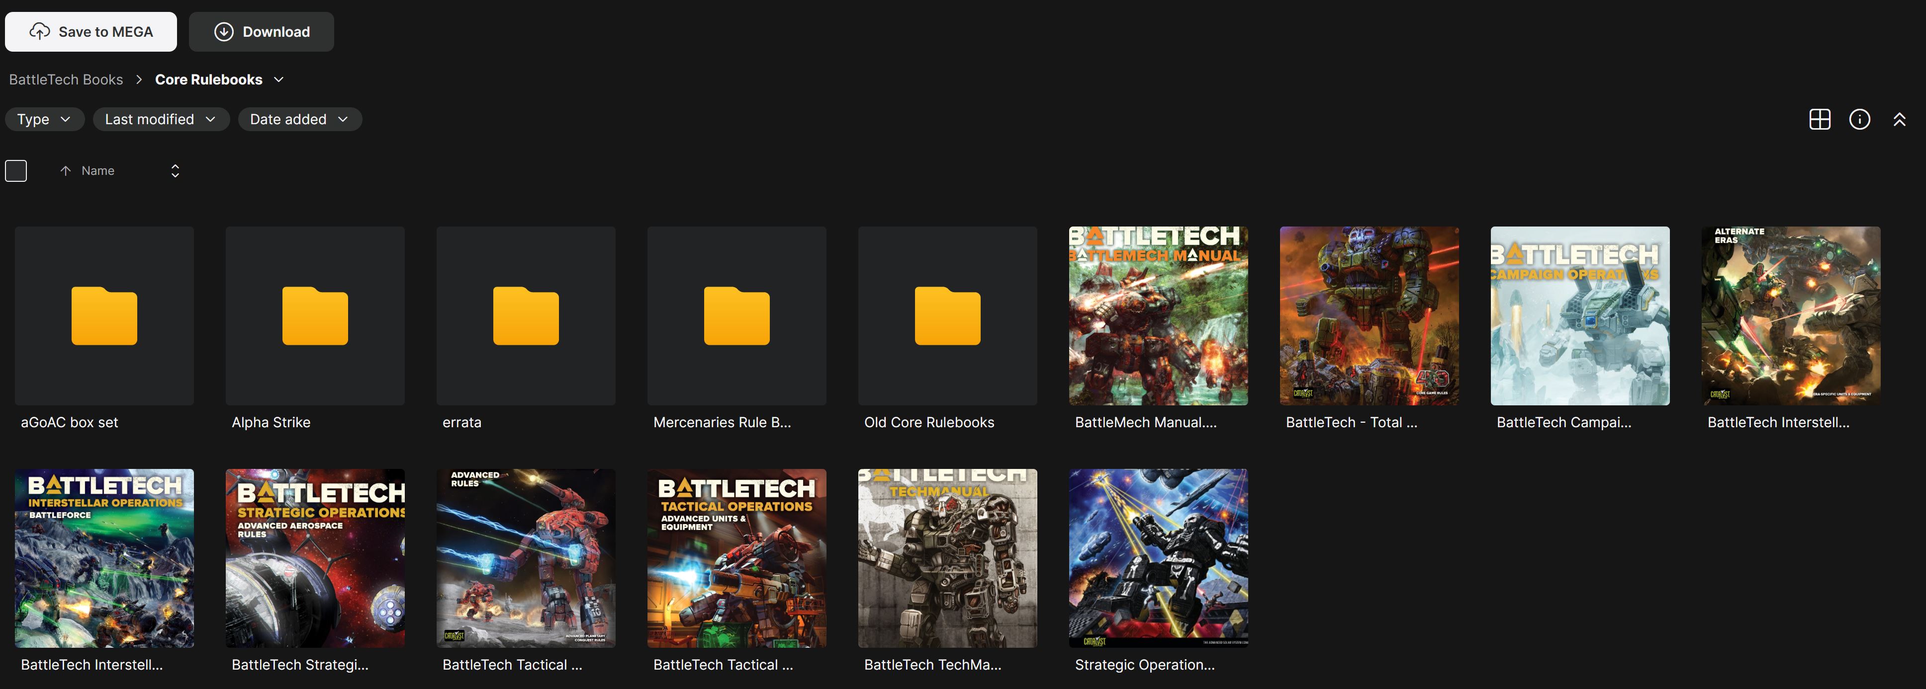Open the Old Core Rulebooks folder
The image size is (1926, 689).
click(947, 316)
